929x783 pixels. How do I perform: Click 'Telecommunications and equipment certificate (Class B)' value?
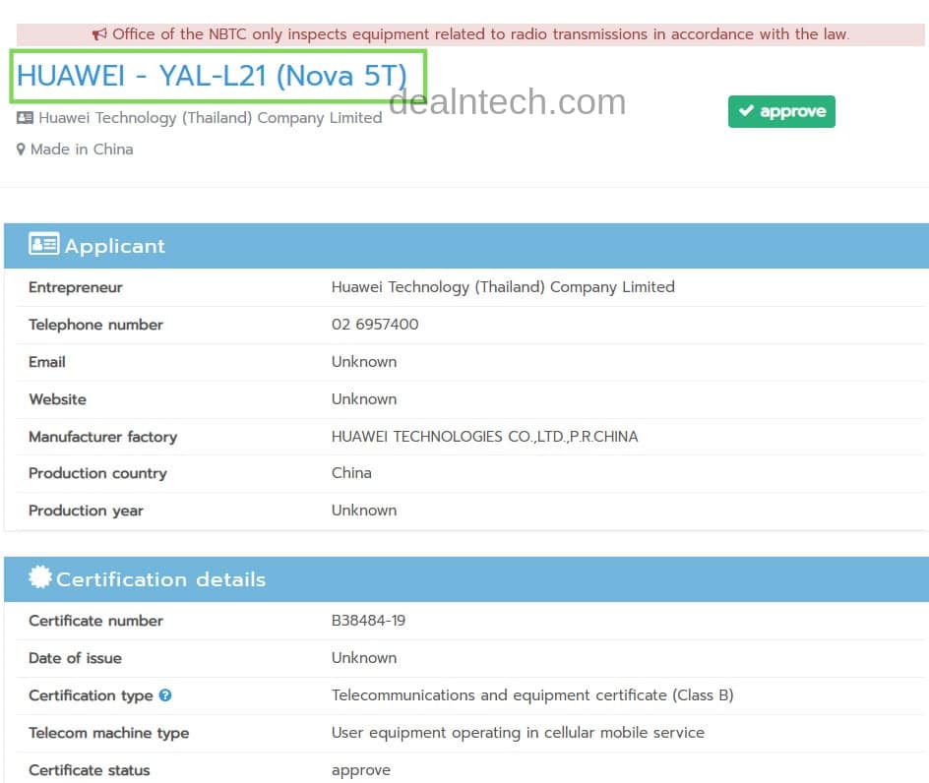(x=532, y=695)
